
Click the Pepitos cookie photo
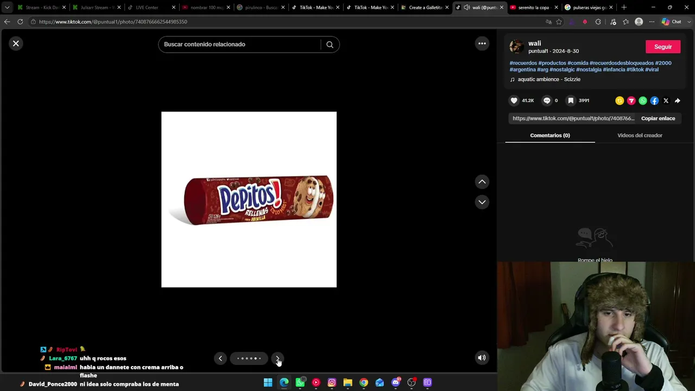point(249,199)
